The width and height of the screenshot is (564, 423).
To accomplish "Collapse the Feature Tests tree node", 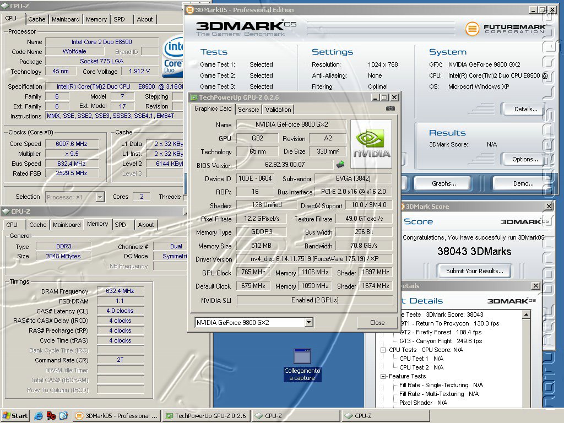I will pyautogui.click(x=383, y=376).
